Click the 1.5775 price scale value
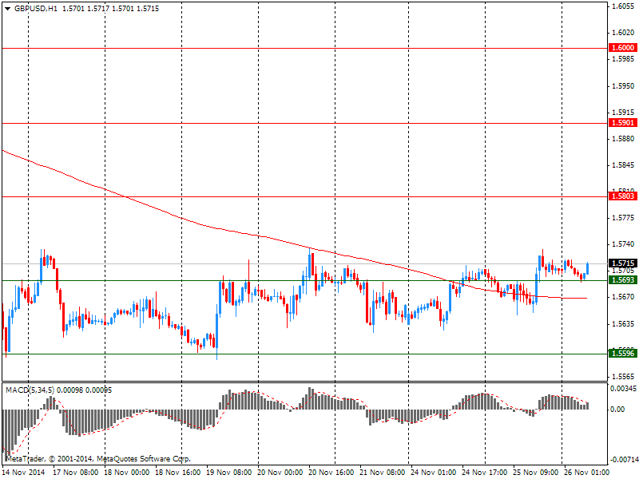 point(623,218)
